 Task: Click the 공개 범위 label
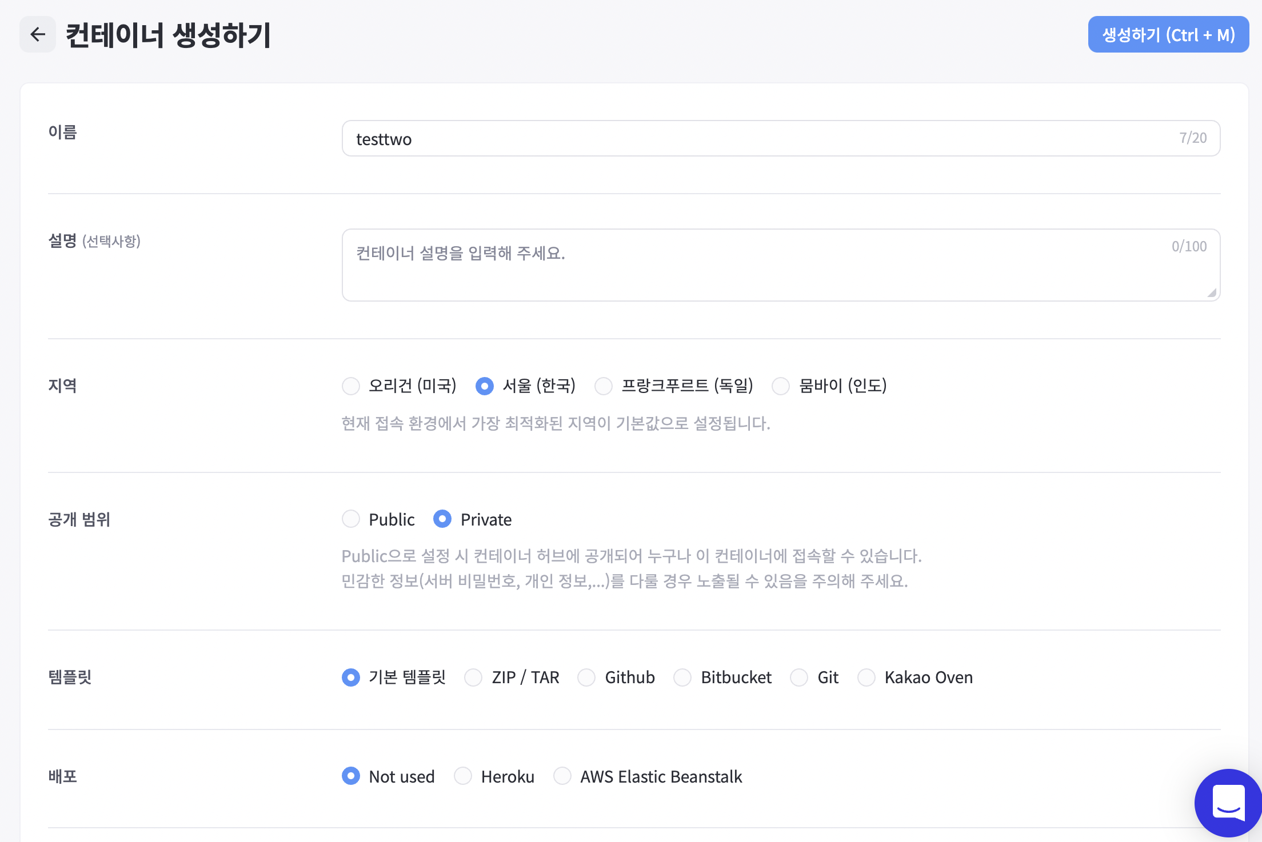[79, 519]
